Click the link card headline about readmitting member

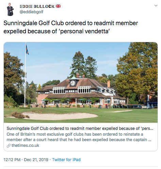80,129
